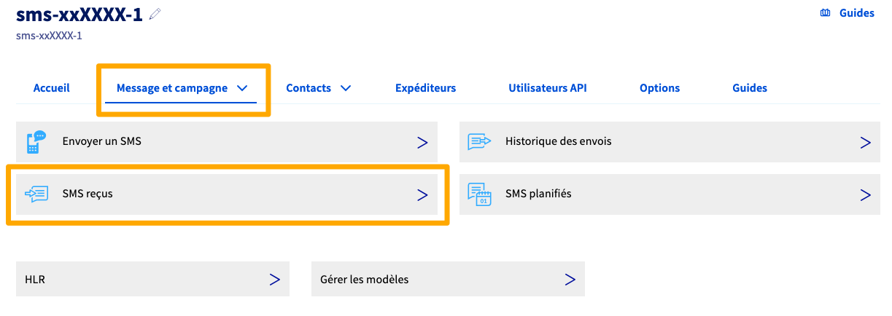The width and height of the screenshot is (892, 316).
Task: Select the Options tab
Action: (x=659, y=88)
